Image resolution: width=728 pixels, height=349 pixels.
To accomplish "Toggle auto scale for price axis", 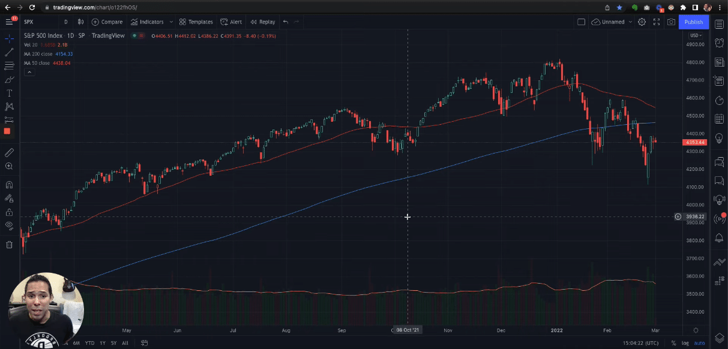I will point(699,343).
